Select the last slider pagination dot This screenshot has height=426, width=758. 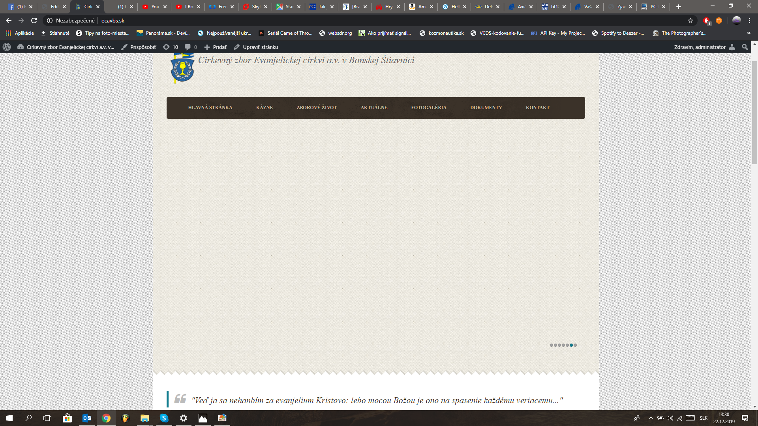(575, 345)
